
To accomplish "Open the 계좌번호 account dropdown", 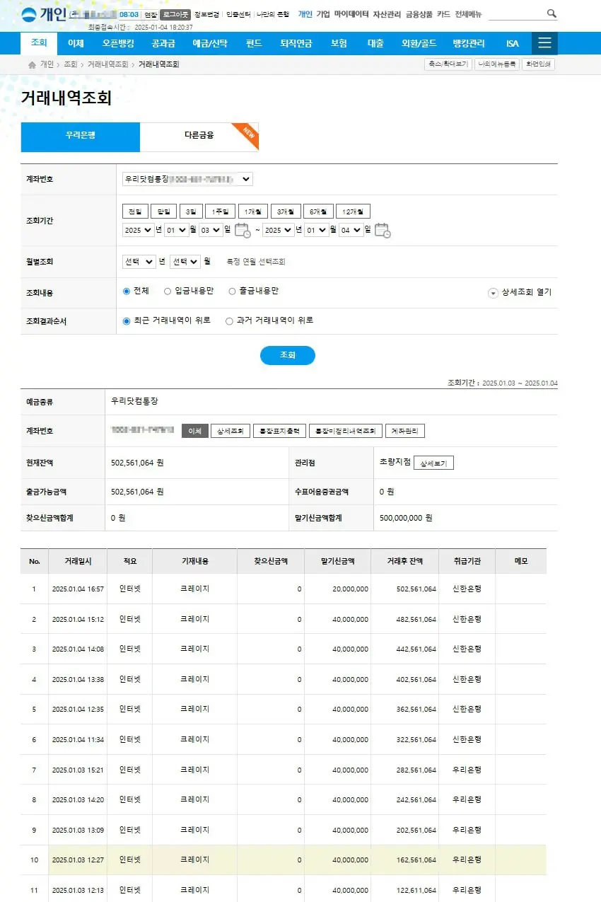I will click(187, 180).
